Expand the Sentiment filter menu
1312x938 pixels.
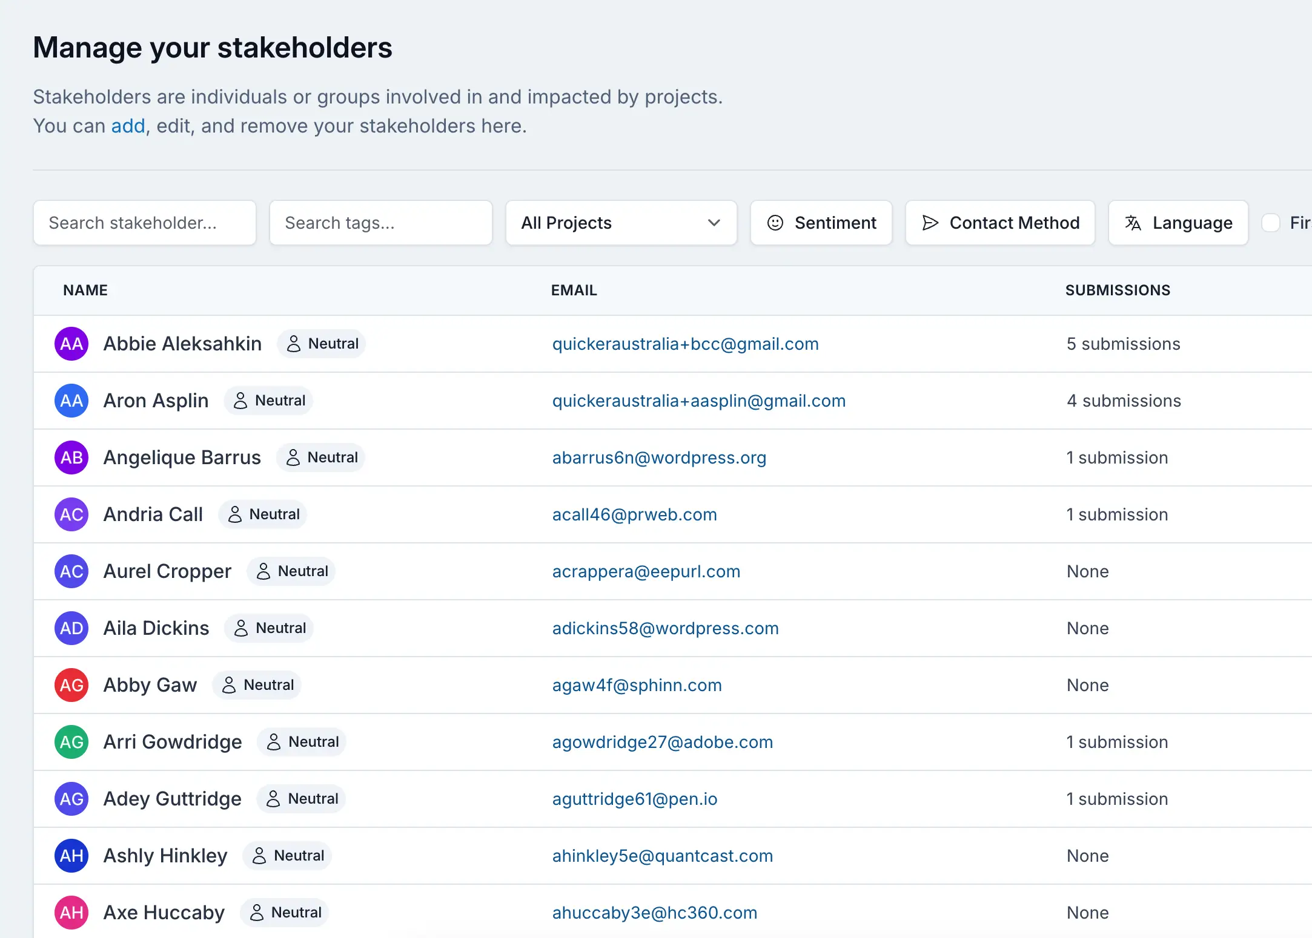tap(821, 223)
